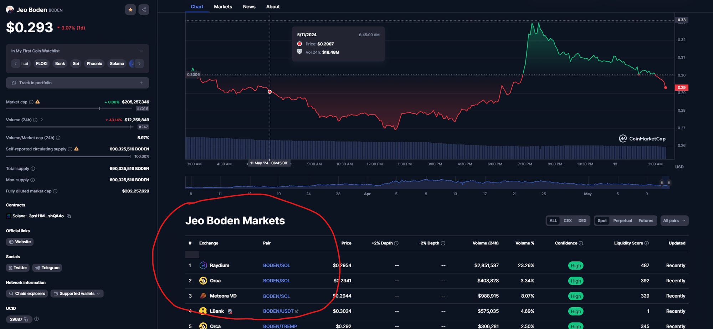Open the official Website link
The width and height of the screenshot is (713, 329).
point(20,242)
